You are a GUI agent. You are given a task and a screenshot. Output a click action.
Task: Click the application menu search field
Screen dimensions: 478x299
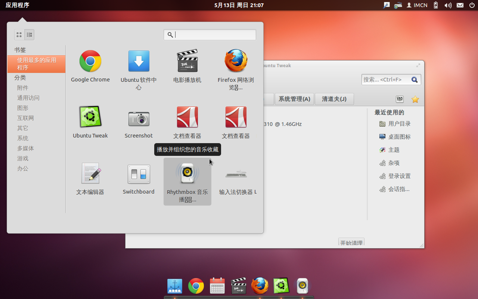[x=210, y=35]
